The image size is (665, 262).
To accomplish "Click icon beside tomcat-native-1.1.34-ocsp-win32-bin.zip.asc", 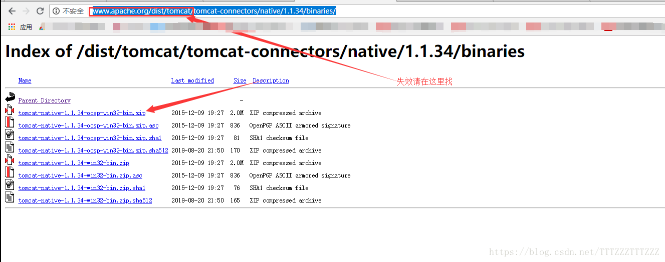I will coord(10,122).
